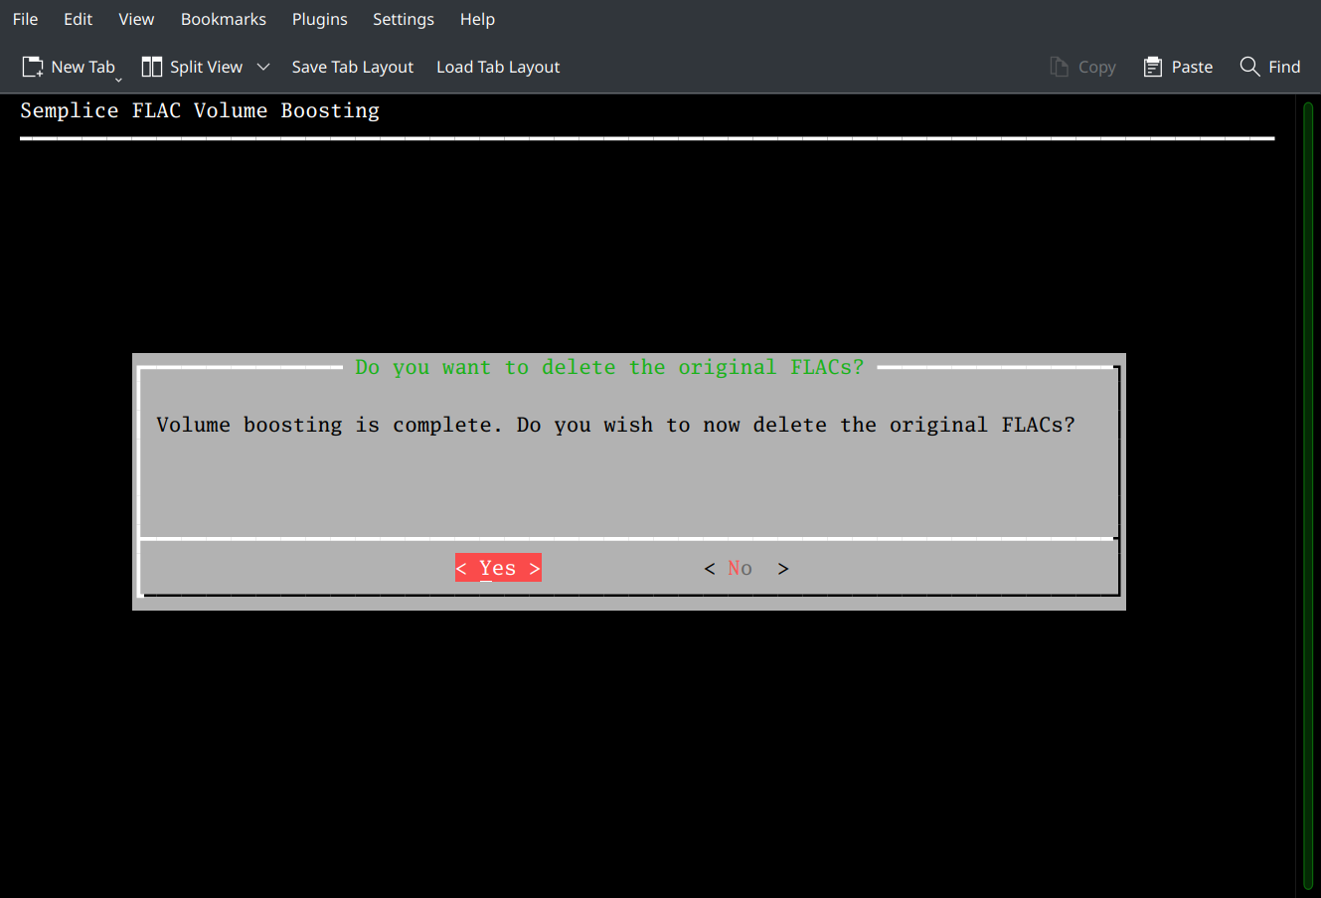Click Save Tab Layout

tap(352, 67)
